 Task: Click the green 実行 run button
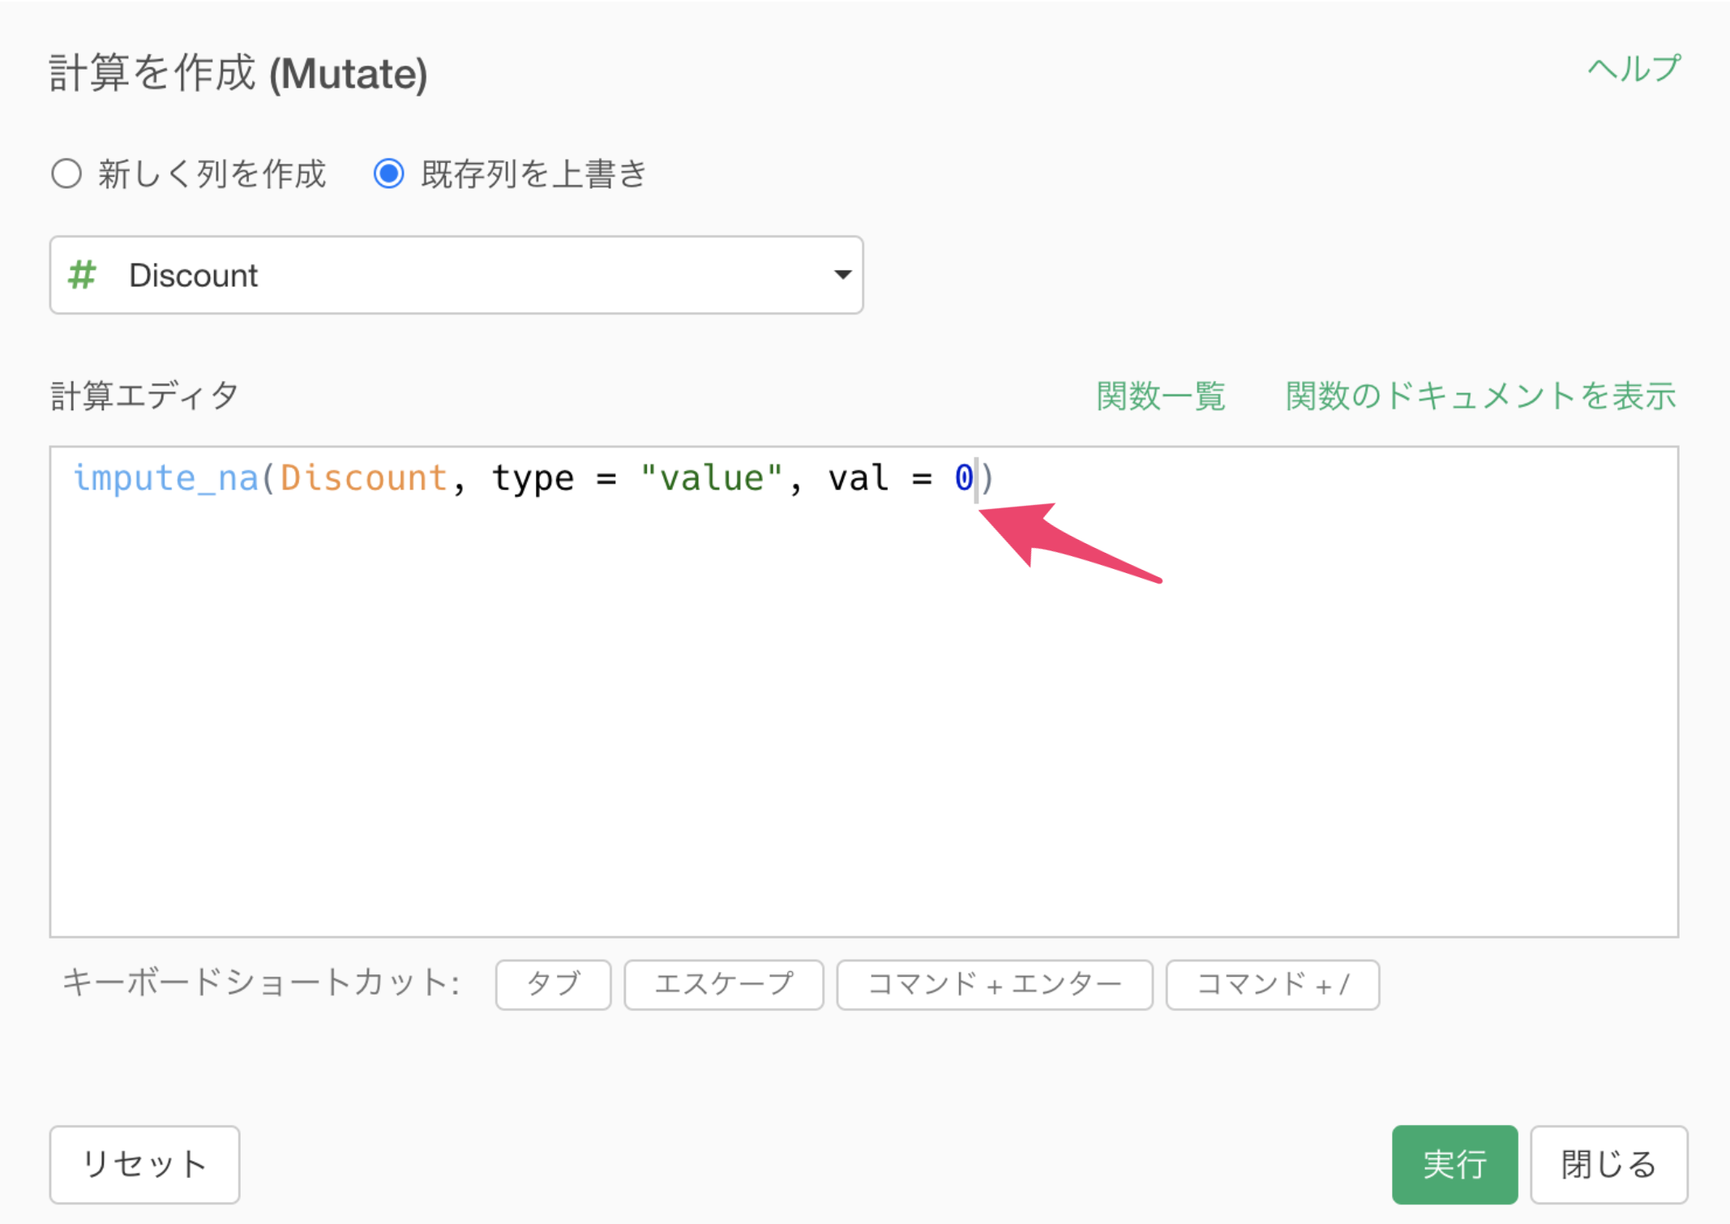[x=1454, y=1164]
